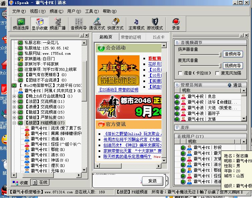Select user 霸气十PK 清水 (U) in tree
The width and height of the screenshot is (252, 198).
pyautogui.click(x=48, y=155)
